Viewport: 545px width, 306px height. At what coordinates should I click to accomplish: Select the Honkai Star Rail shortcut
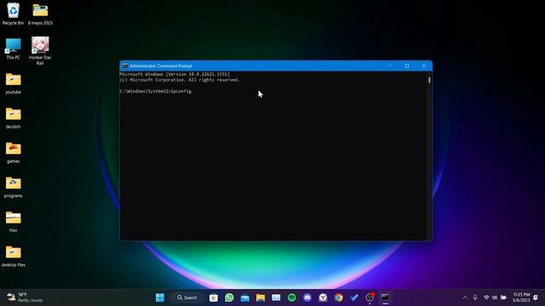coord(40,51)
